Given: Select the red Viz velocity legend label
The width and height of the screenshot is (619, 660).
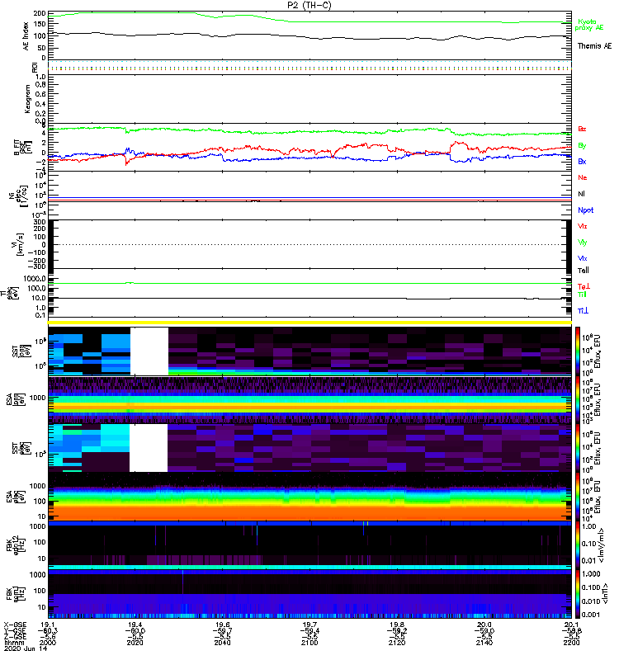Looking at the screenshot, I should click(x=582, y=226).
